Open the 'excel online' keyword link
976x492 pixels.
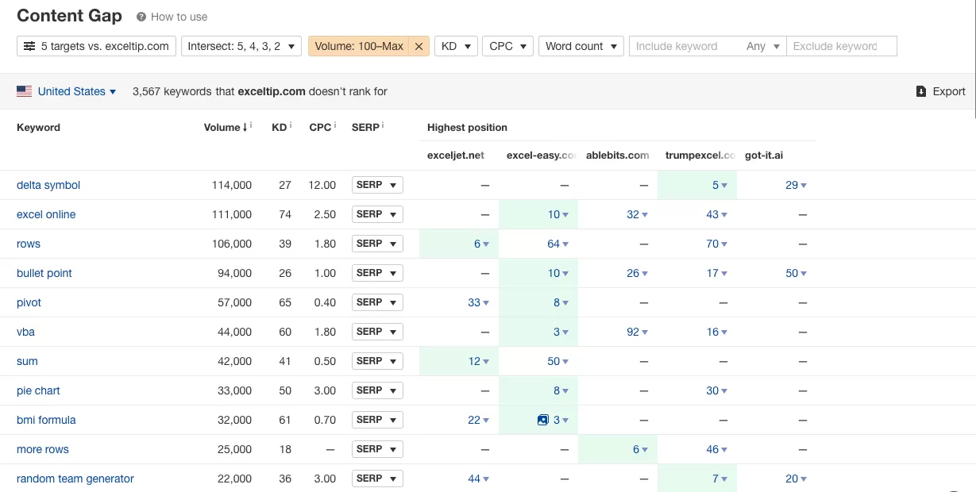pyautogui.click(x=46, y=214)
